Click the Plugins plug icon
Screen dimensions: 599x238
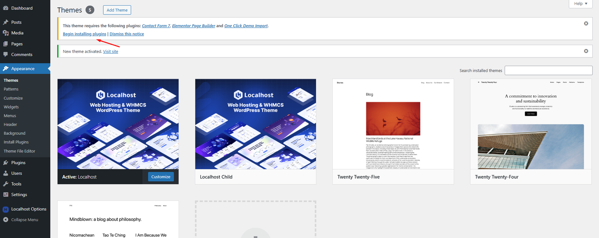6,163
